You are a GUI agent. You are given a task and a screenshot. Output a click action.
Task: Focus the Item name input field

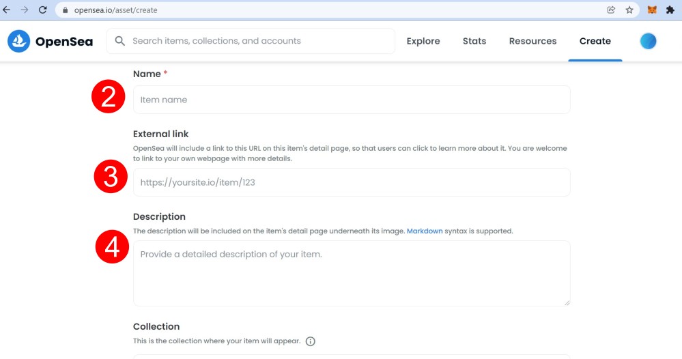click(x=352, y=100)
